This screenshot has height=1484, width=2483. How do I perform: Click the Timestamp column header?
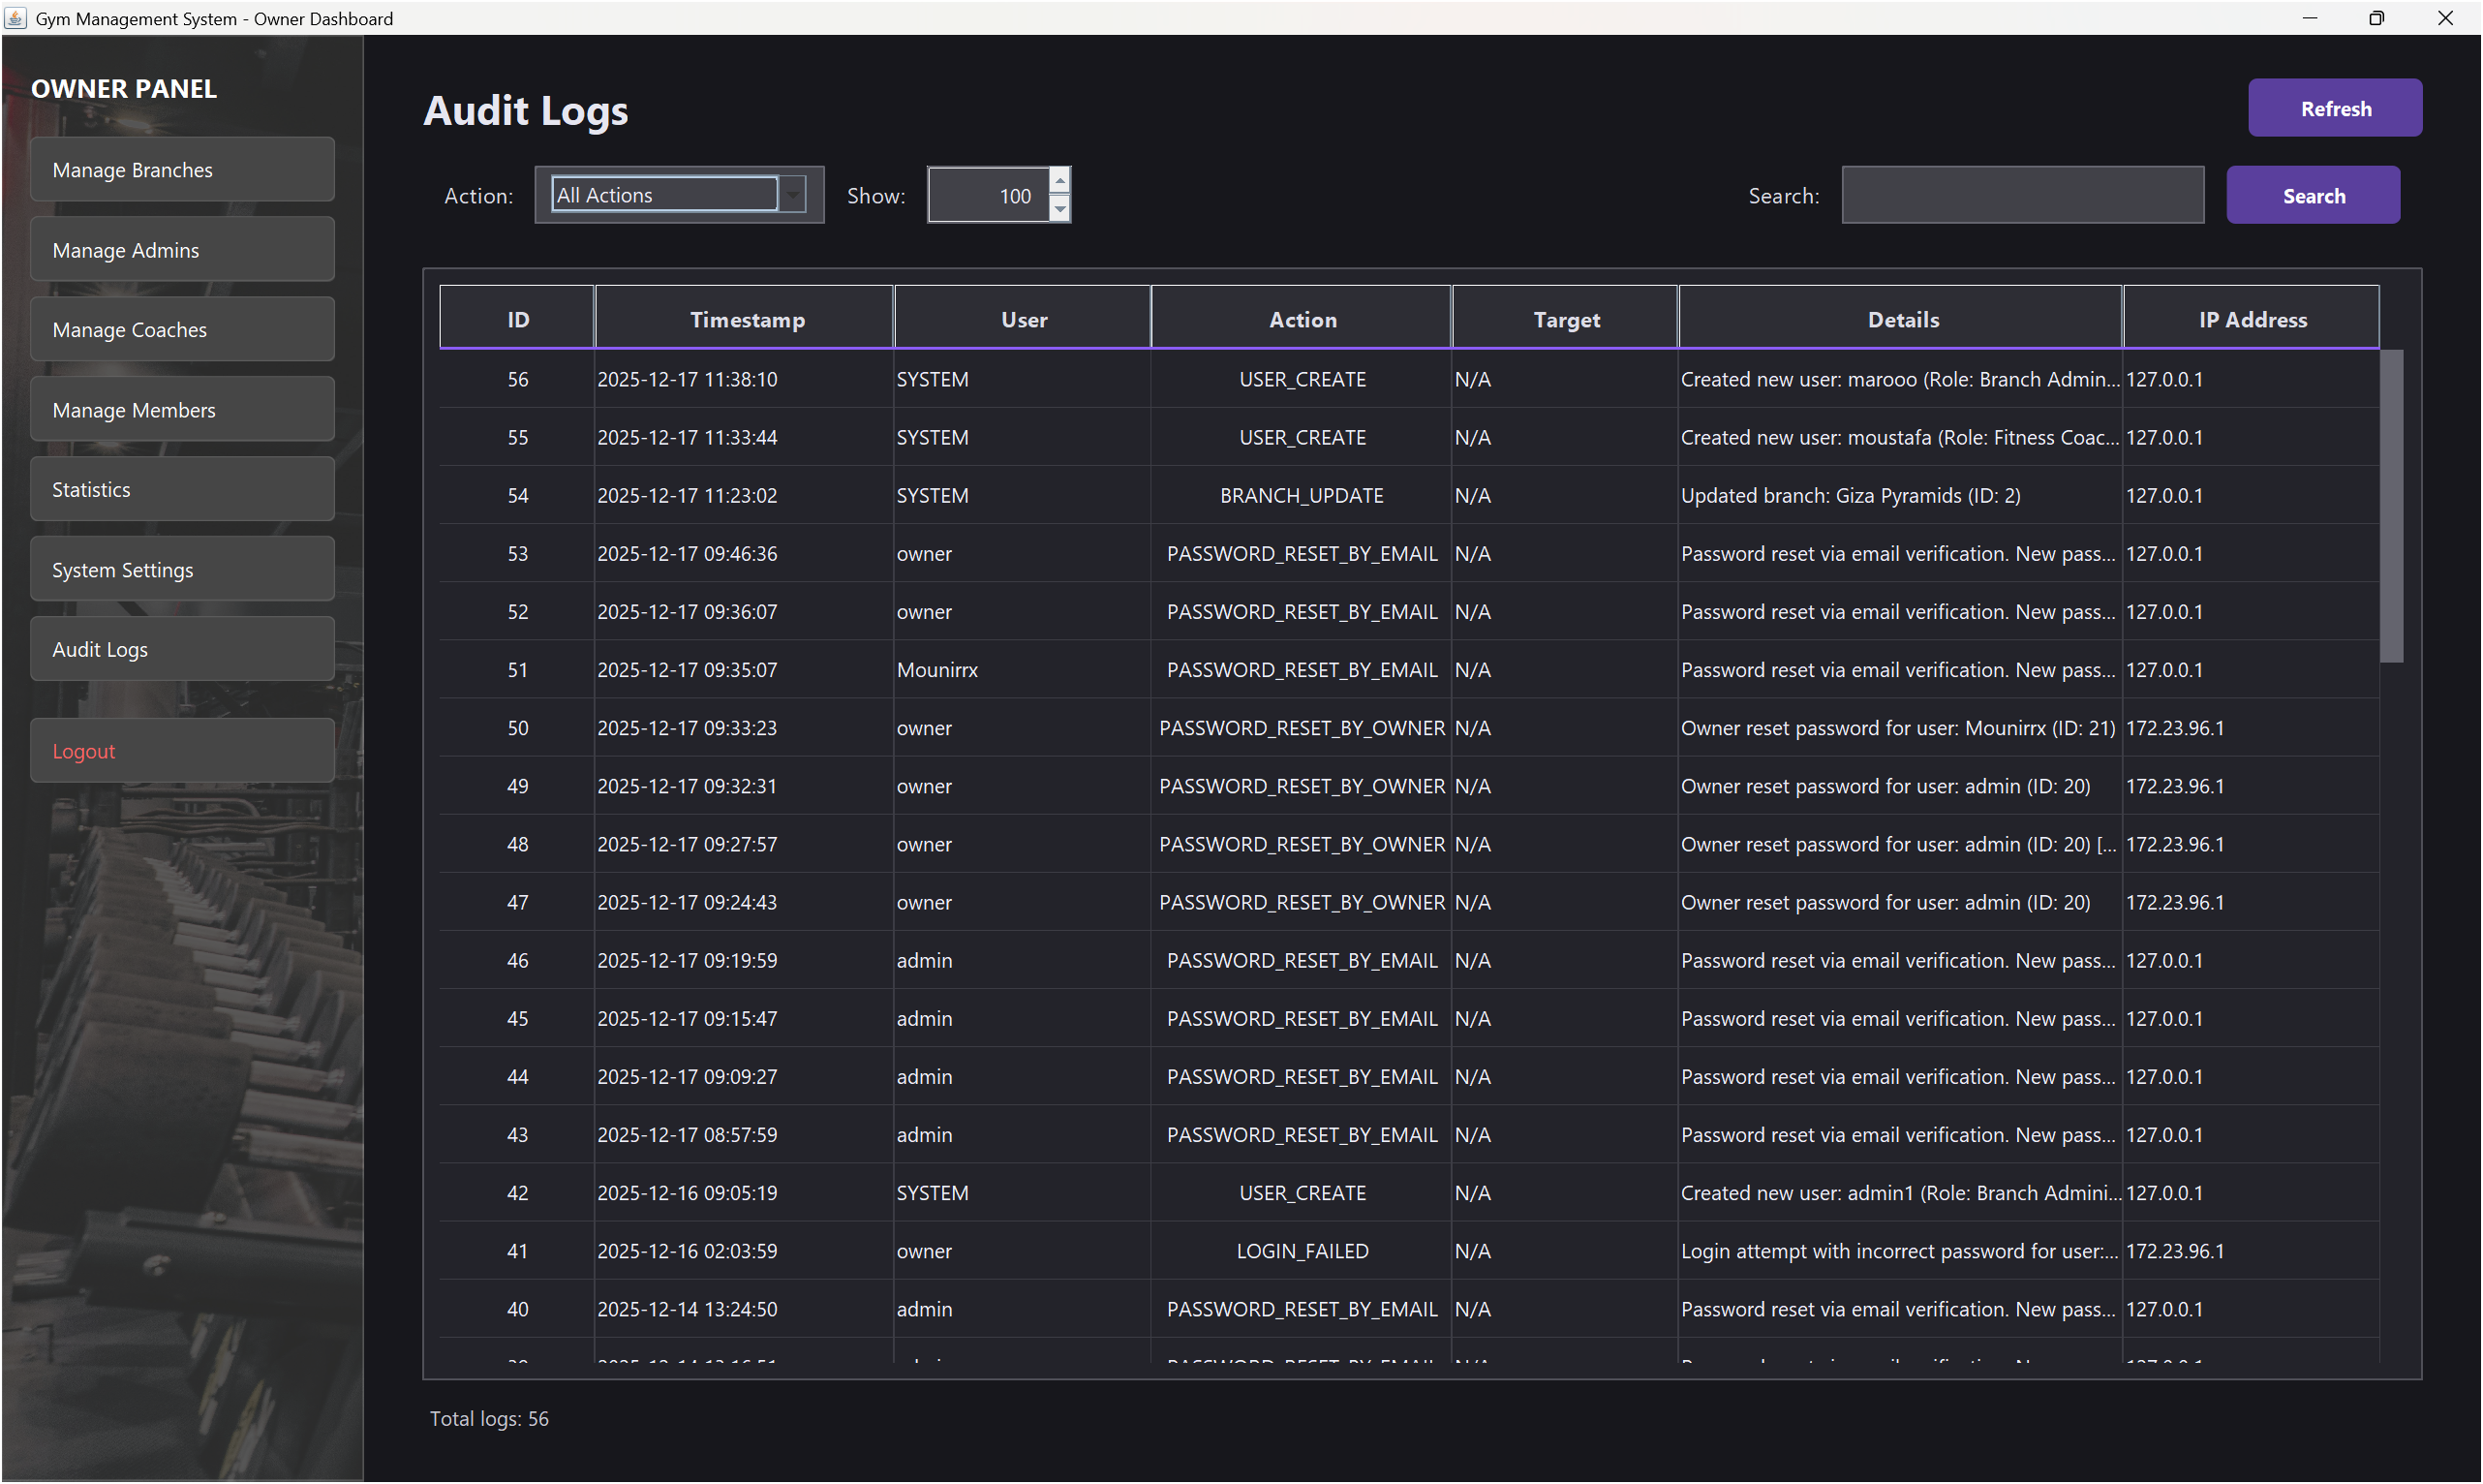746,318
